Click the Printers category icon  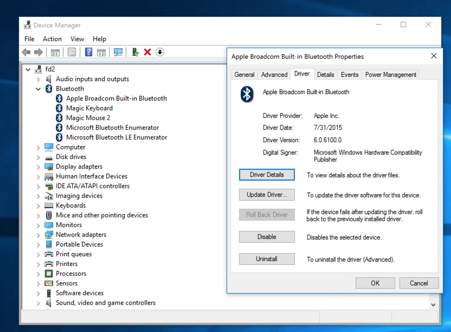coord(49,264)
